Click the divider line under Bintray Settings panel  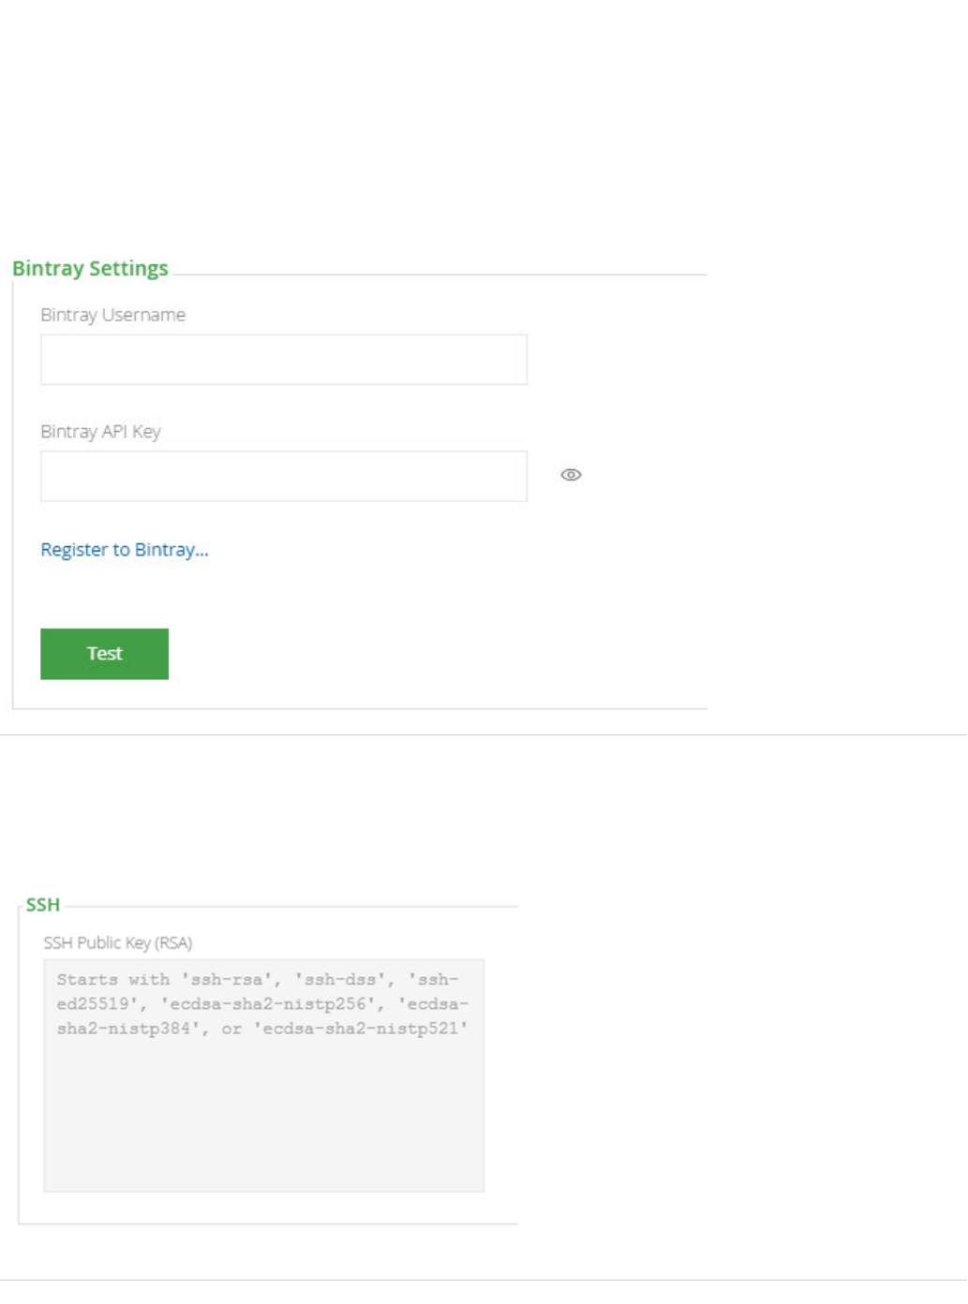[484, 735]
